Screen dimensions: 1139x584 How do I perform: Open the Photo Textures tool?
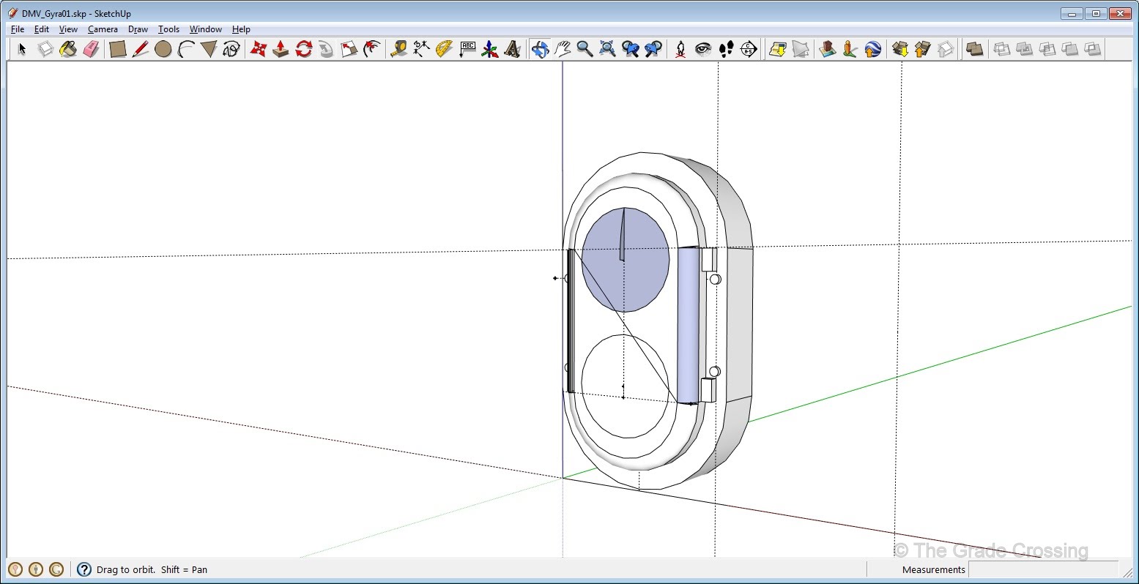click(850, 49)
